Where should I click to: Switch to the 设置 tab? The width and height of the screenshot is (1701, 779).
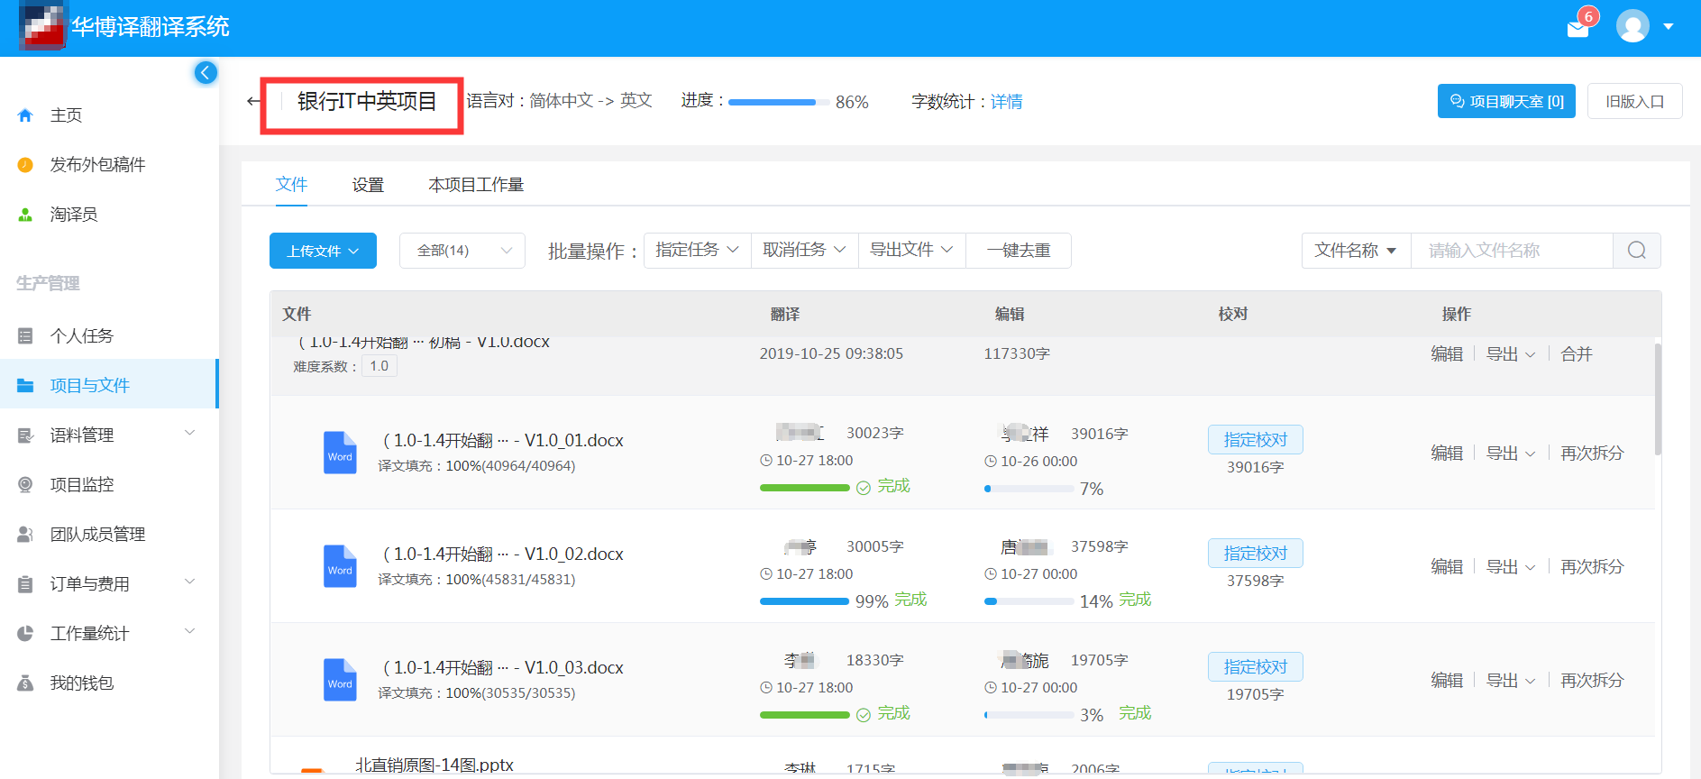[x=368, y=185]
